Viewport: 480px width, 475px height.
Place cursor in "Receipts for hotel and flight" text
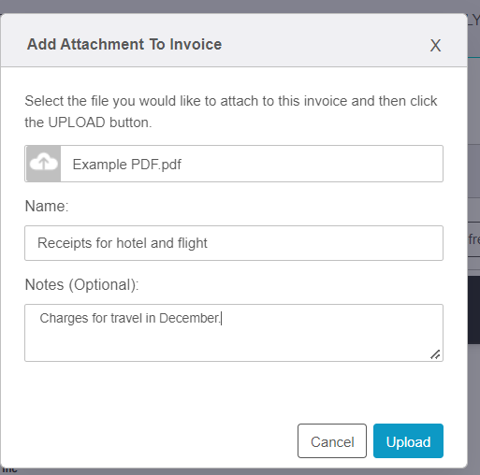[x=123, y=243]
